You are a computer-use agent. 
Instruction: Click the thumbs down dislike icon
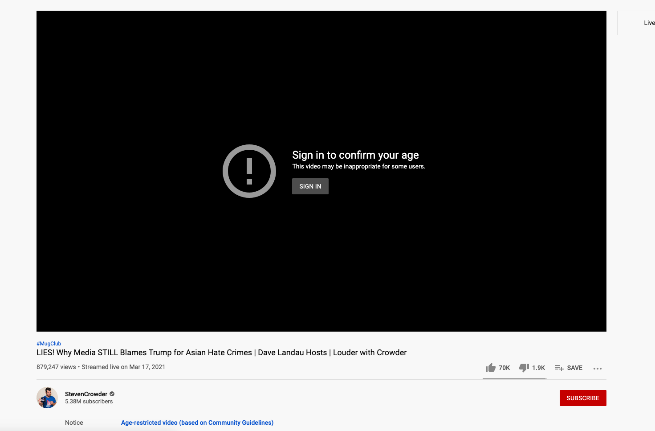[524, 368]
